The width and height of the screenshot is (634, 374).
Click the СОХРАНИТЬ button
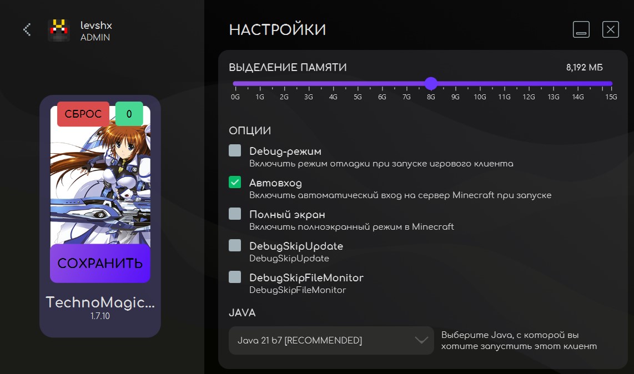point(100,264)
